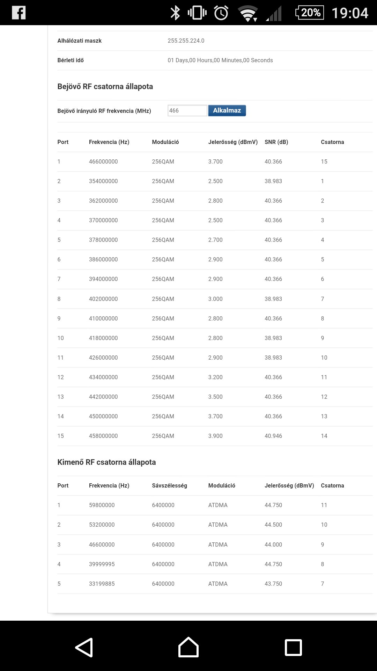Tap the Facebook notification icon
Viewport: 377px width, 671px height.
point(19,13)
